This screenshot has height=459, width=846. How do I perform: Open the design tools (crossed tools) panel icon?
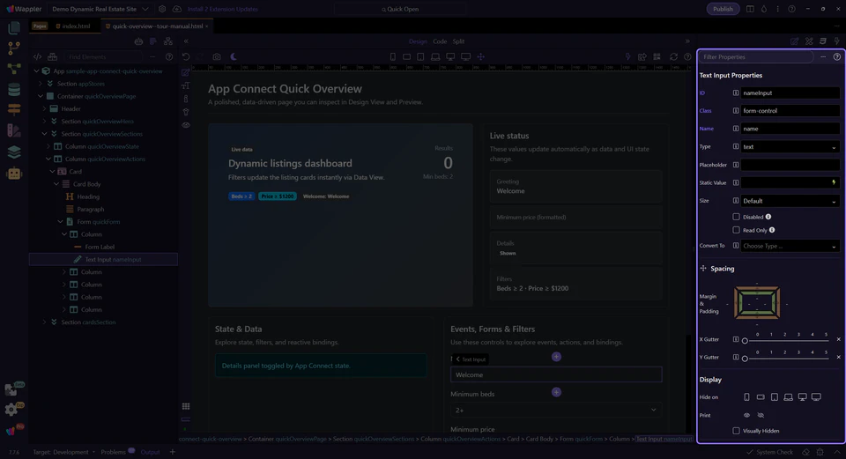(809, 41)
